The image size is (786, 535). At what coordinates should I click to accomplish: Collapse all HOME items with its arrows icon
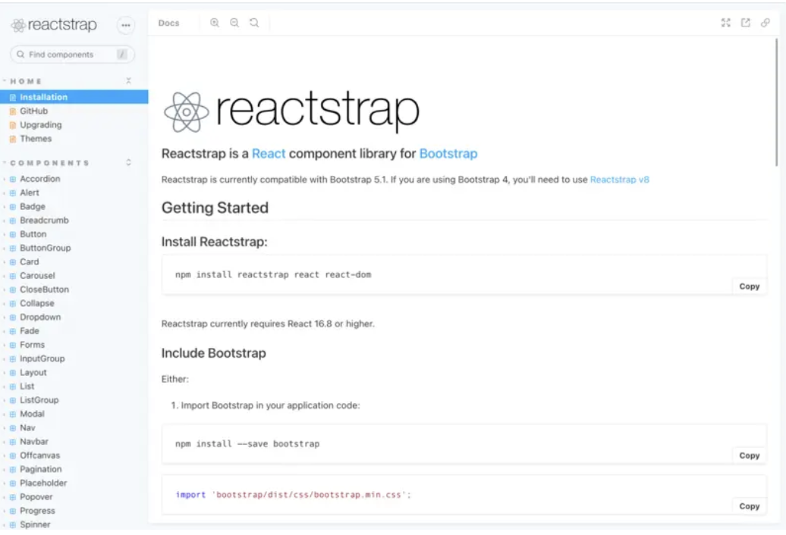[x=128, y=80]
